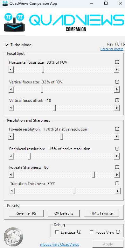Viewport: 125px width, 248px height.
Task: Enable the Eye Gaze debug checkbox
Action: 57,232
